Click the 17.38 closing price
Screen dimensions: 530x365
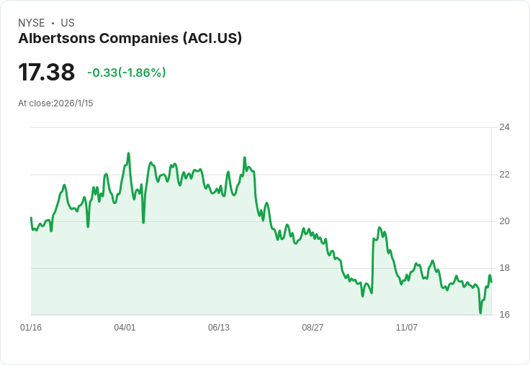click(x=46, y=72)
